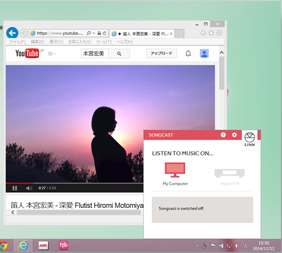The width and height of the screenshot is (282, 253).
Task: Click the music note tray icon
Action: tap(205, 245)
